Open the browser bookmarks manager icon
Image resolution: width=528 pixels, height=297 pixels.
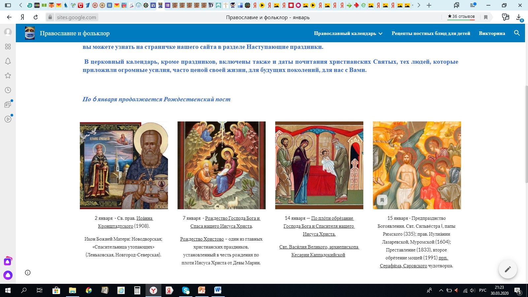pos(456,5)
